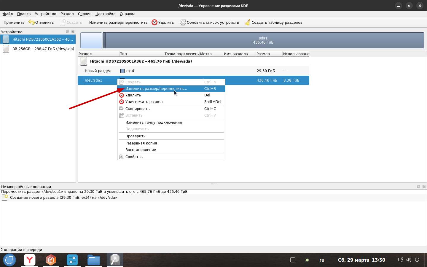Screen dimensions: 427x267
Task: Click the volume icon in system tray
Action: [409, 260]
